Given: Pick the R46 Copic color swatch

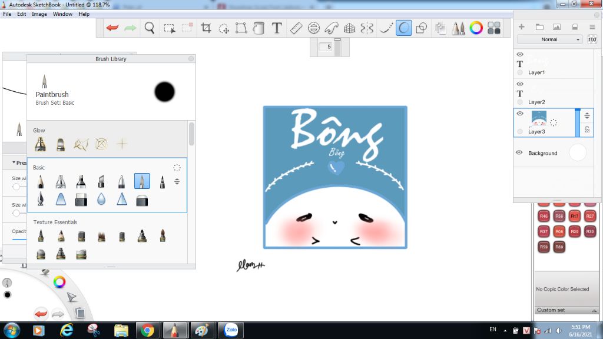Looking at the screenshot, I should pos(544,216).
